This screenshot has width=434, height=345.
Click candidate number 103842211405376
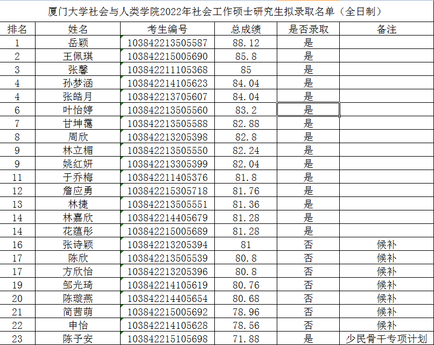click(x=167, y=177)
